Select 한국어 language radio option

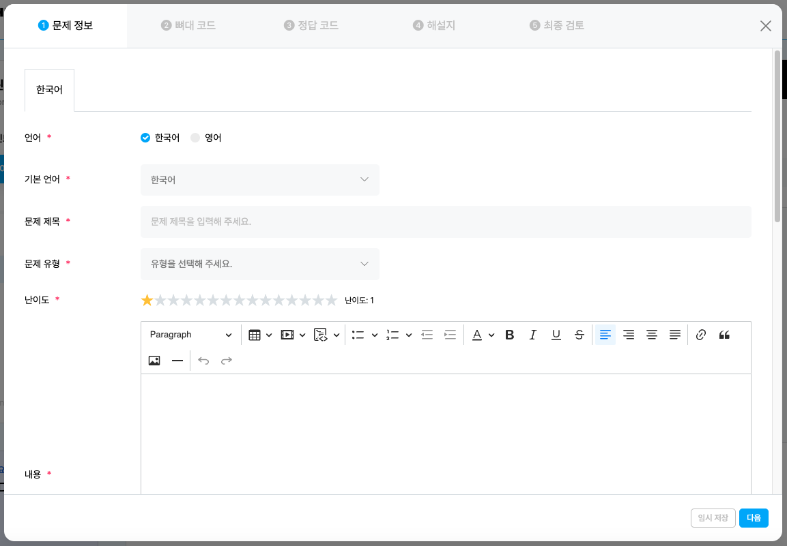point(145,138)
